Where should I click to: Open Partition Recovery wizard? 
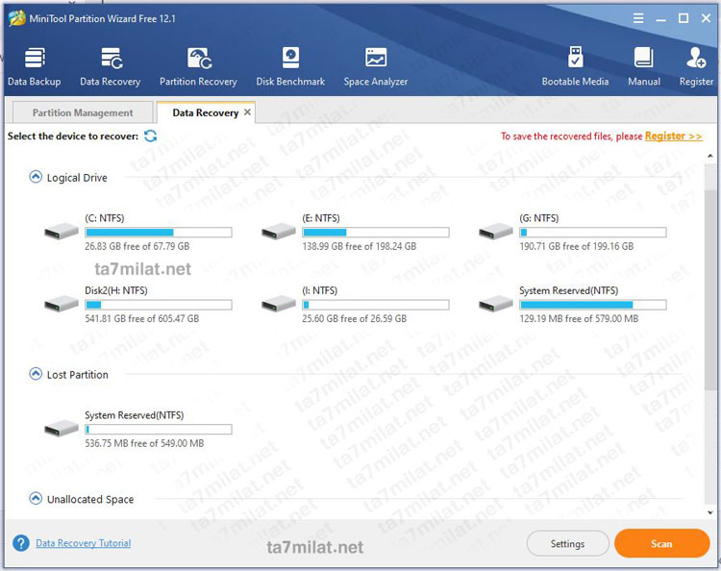(198, 66)
